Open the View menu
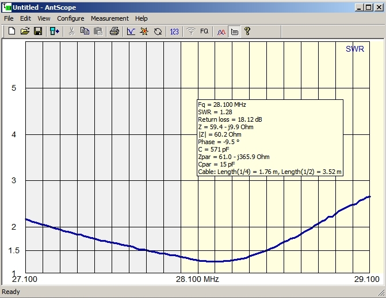 (x=44, y=18)
